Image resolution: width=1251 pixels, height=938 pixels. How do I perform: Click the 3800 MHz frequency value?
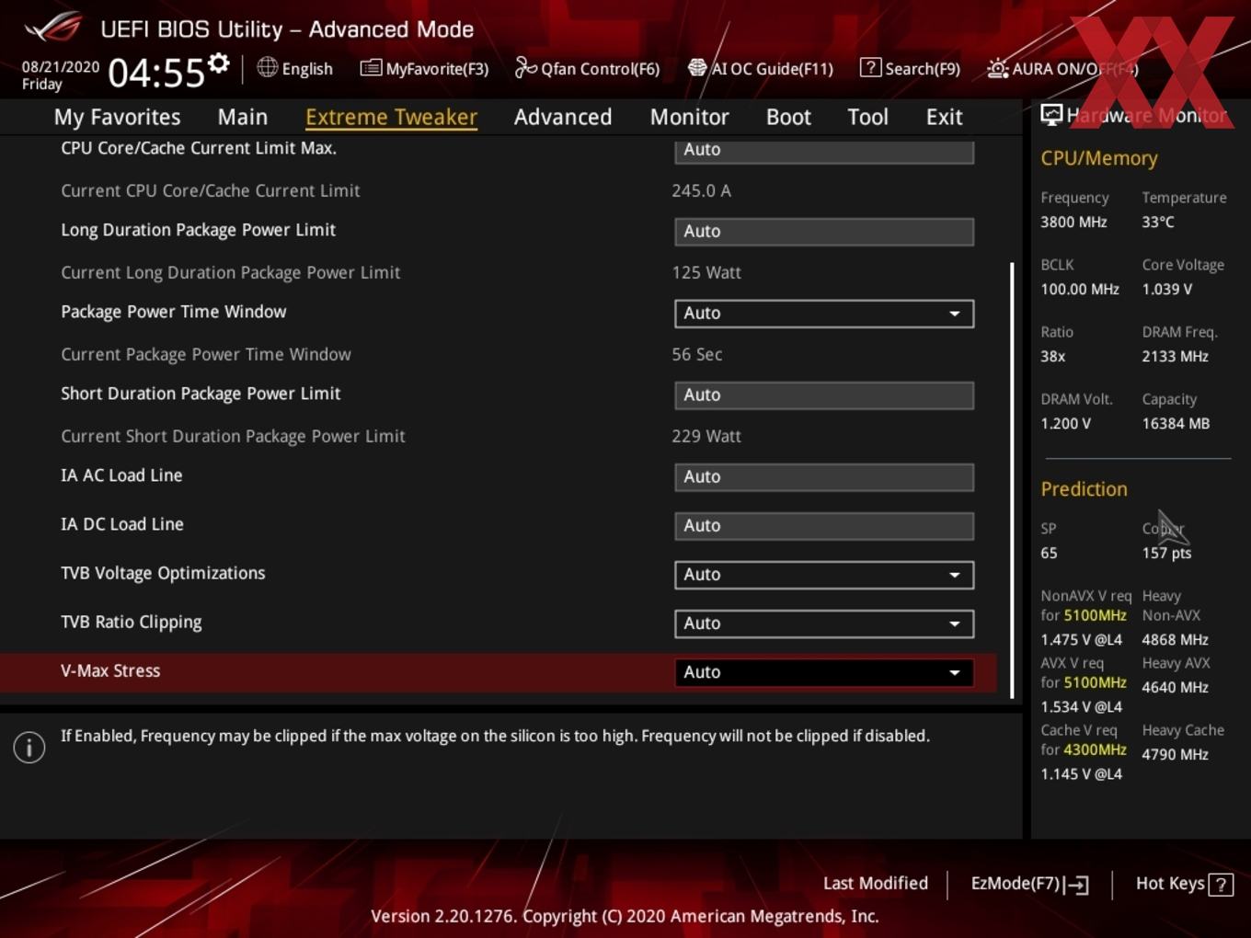click(1073, 222)
